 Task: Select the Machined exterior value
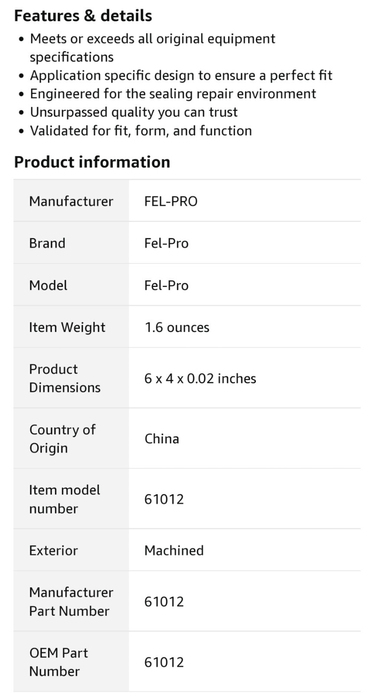coord(174,550)
